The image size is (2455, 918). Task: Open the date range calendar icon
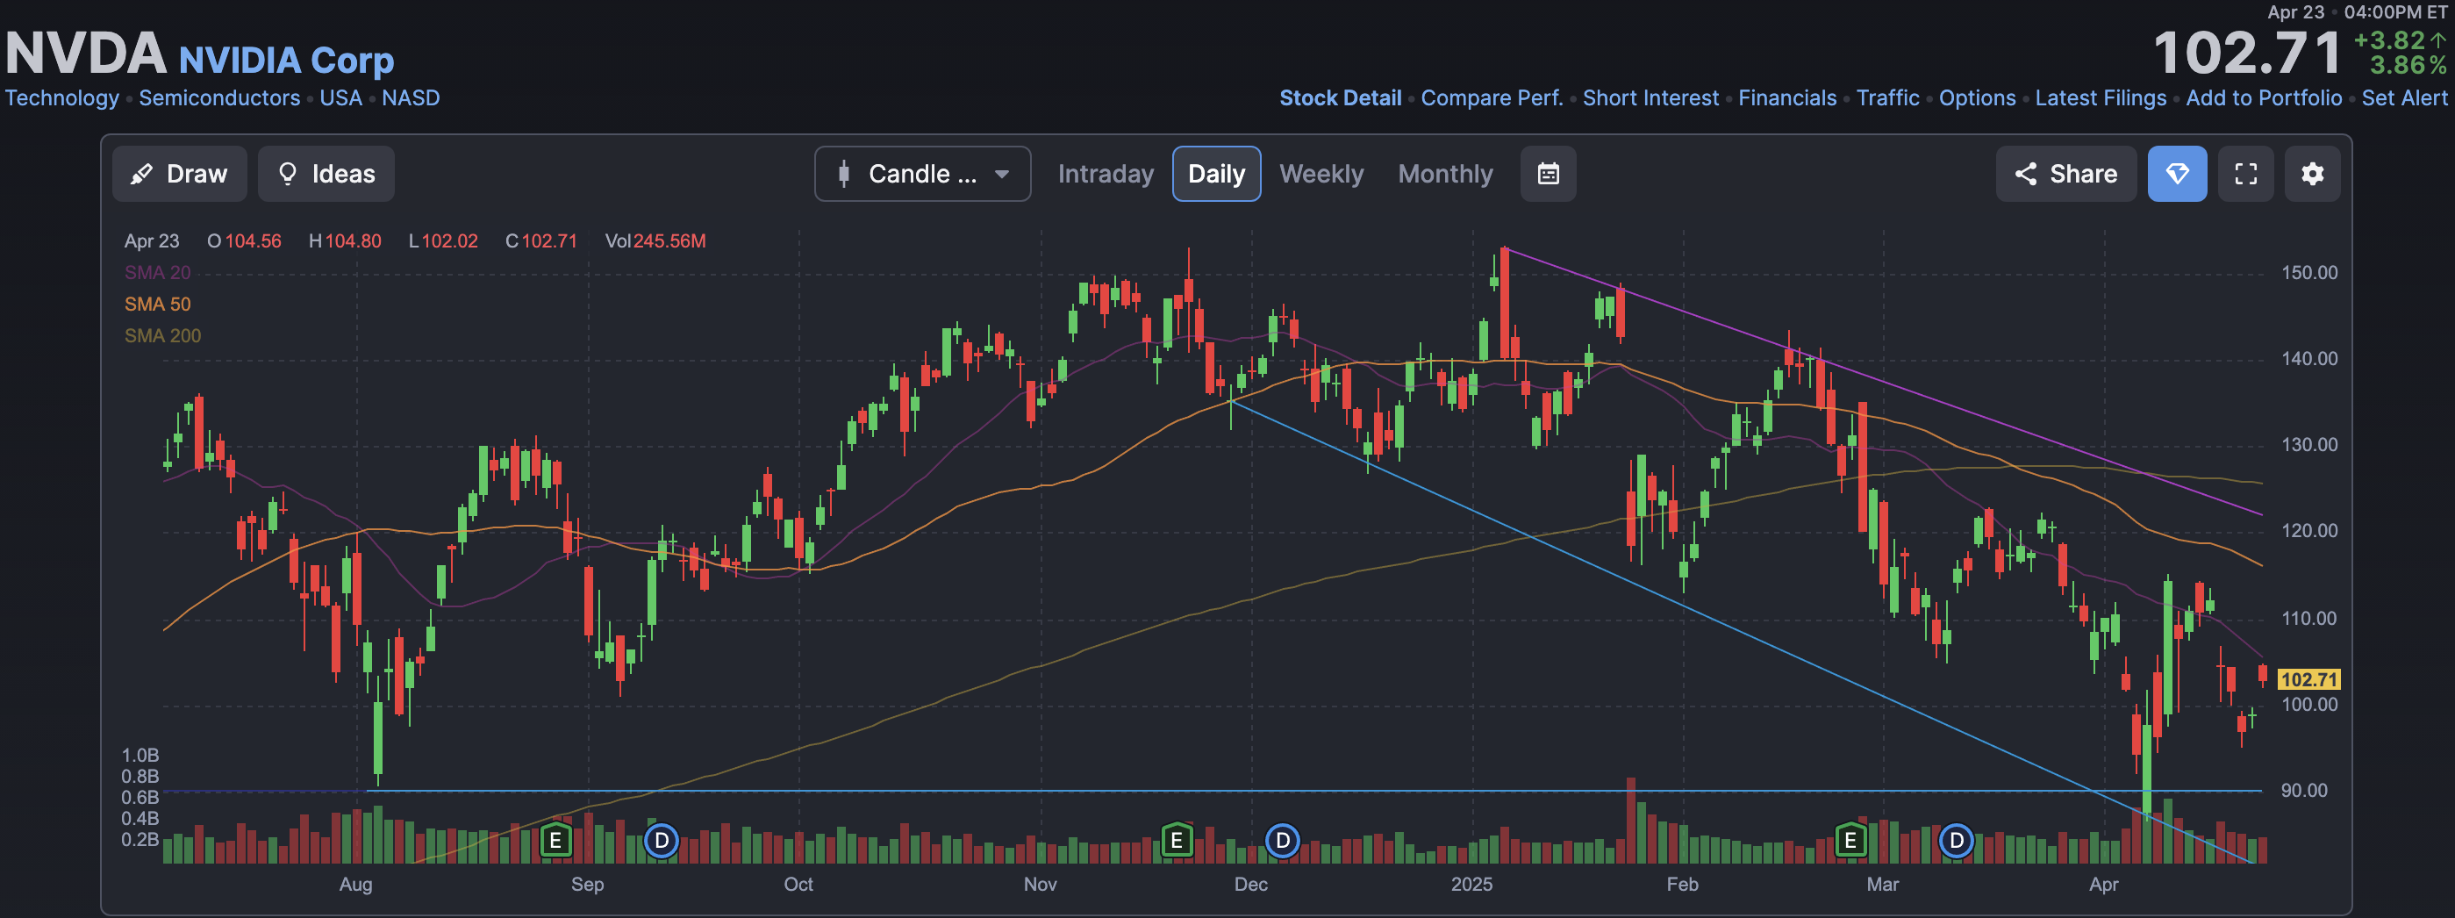point(1548,174)
